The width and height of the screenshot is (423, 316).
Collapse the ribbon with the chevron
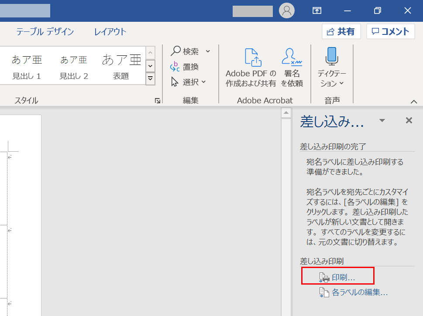(414, 101)
